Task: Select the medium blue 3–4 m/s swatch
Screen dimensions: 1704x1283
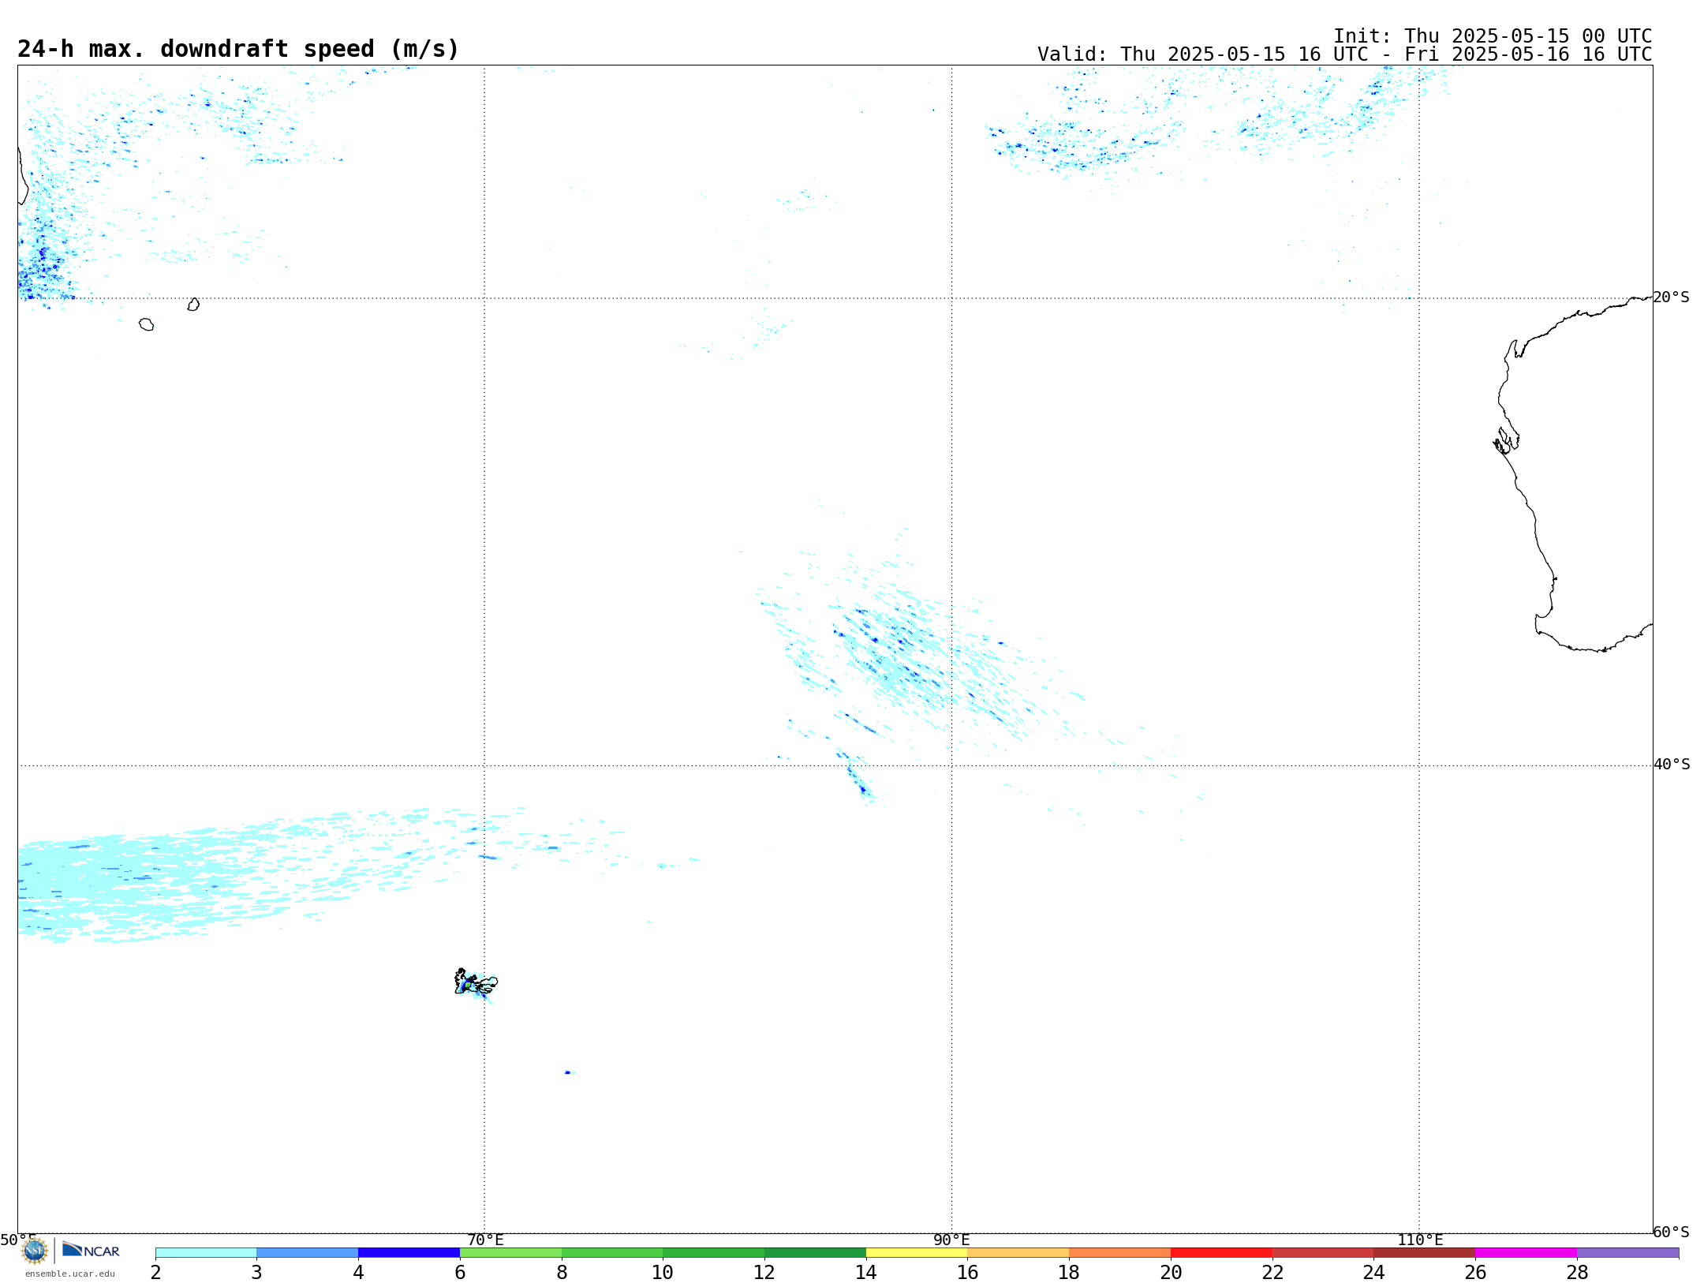Action: 308,1253
